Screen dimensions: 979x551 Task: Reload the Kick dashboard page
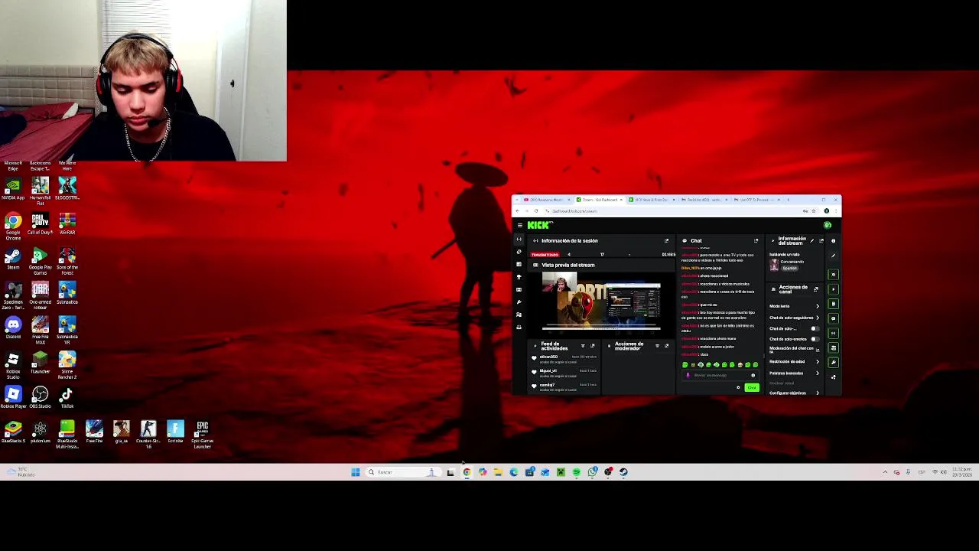[x=536, y=211]
